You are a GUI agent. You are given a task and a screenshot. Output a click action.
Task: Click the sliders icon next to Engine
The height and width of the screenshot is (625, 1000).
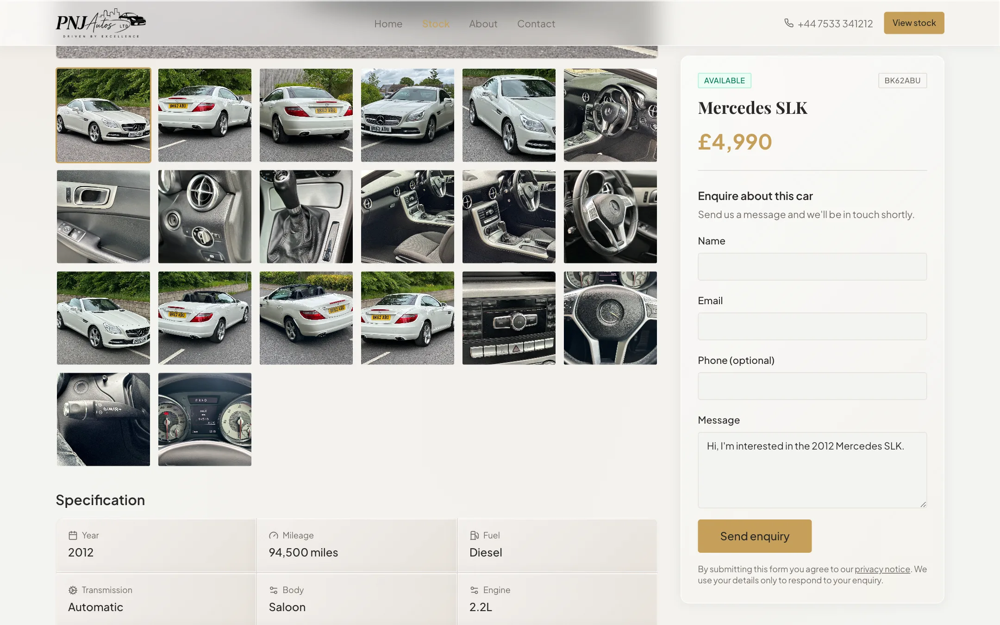pyautogui.click(x=474, y=590)
